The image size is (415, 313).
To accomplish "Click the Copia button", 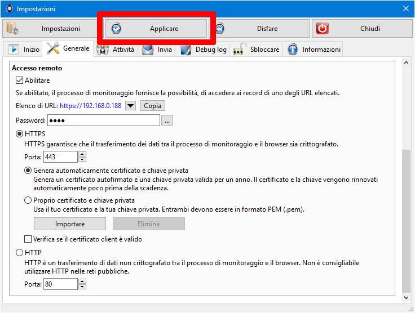I will point(152,106).
